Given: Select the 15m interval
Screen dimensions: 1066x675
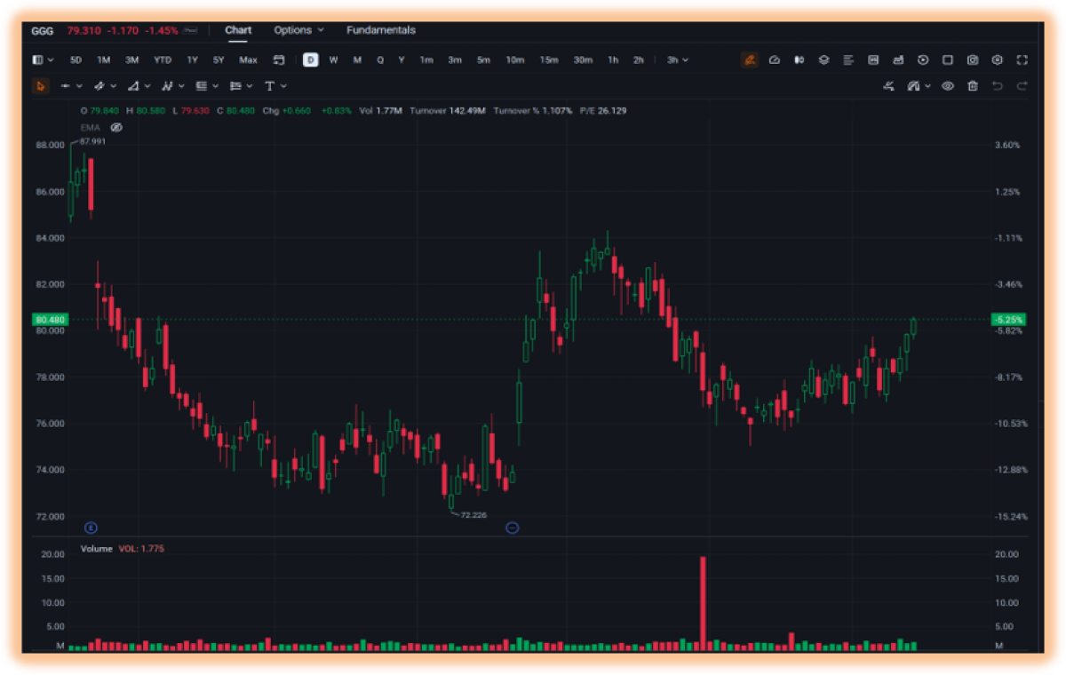Looking at the screenshot, I should 549,60.
